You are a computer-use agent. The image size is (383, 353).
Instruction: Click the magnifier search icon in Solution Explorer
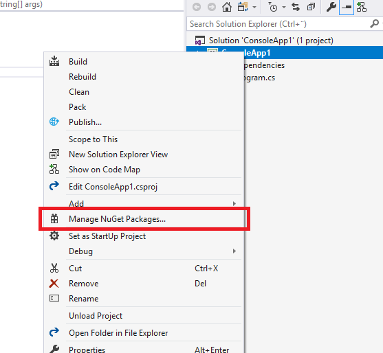tap(375, 23)
